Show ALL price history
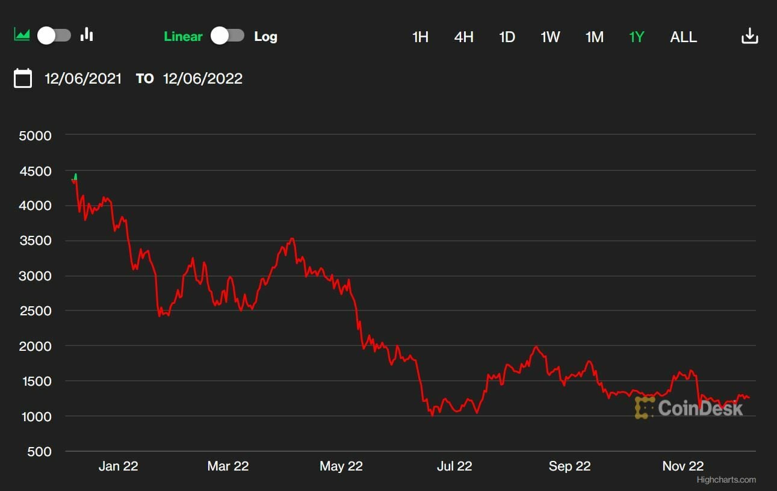The width and height of the screenshot is (777, 491). tap(684, 37)
